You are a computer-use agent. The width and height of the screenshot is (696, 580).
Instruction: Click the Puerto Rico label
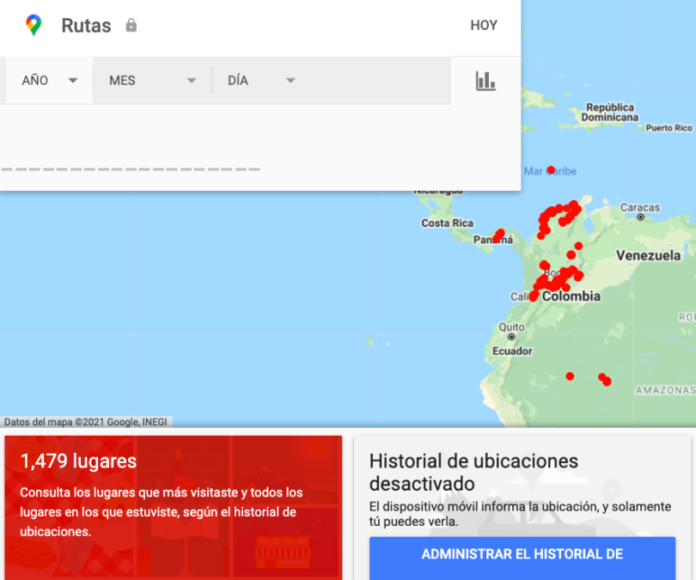pos(669,128)
